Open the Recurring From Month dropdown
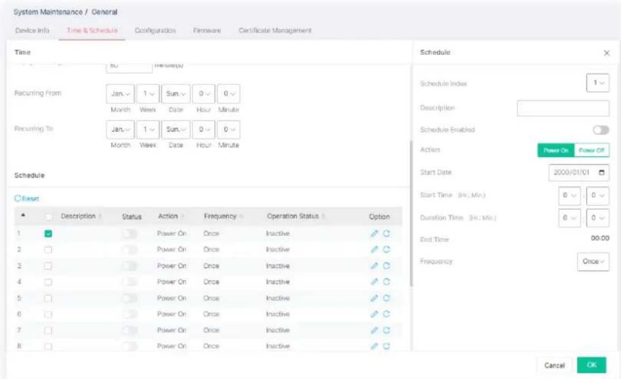 coord(120,94)
